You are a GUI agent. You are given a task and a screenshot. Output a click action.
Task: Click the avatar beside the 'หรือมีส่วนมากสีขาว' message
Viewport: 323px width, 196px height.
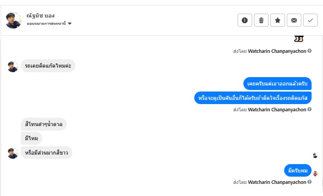click(13, 153)
